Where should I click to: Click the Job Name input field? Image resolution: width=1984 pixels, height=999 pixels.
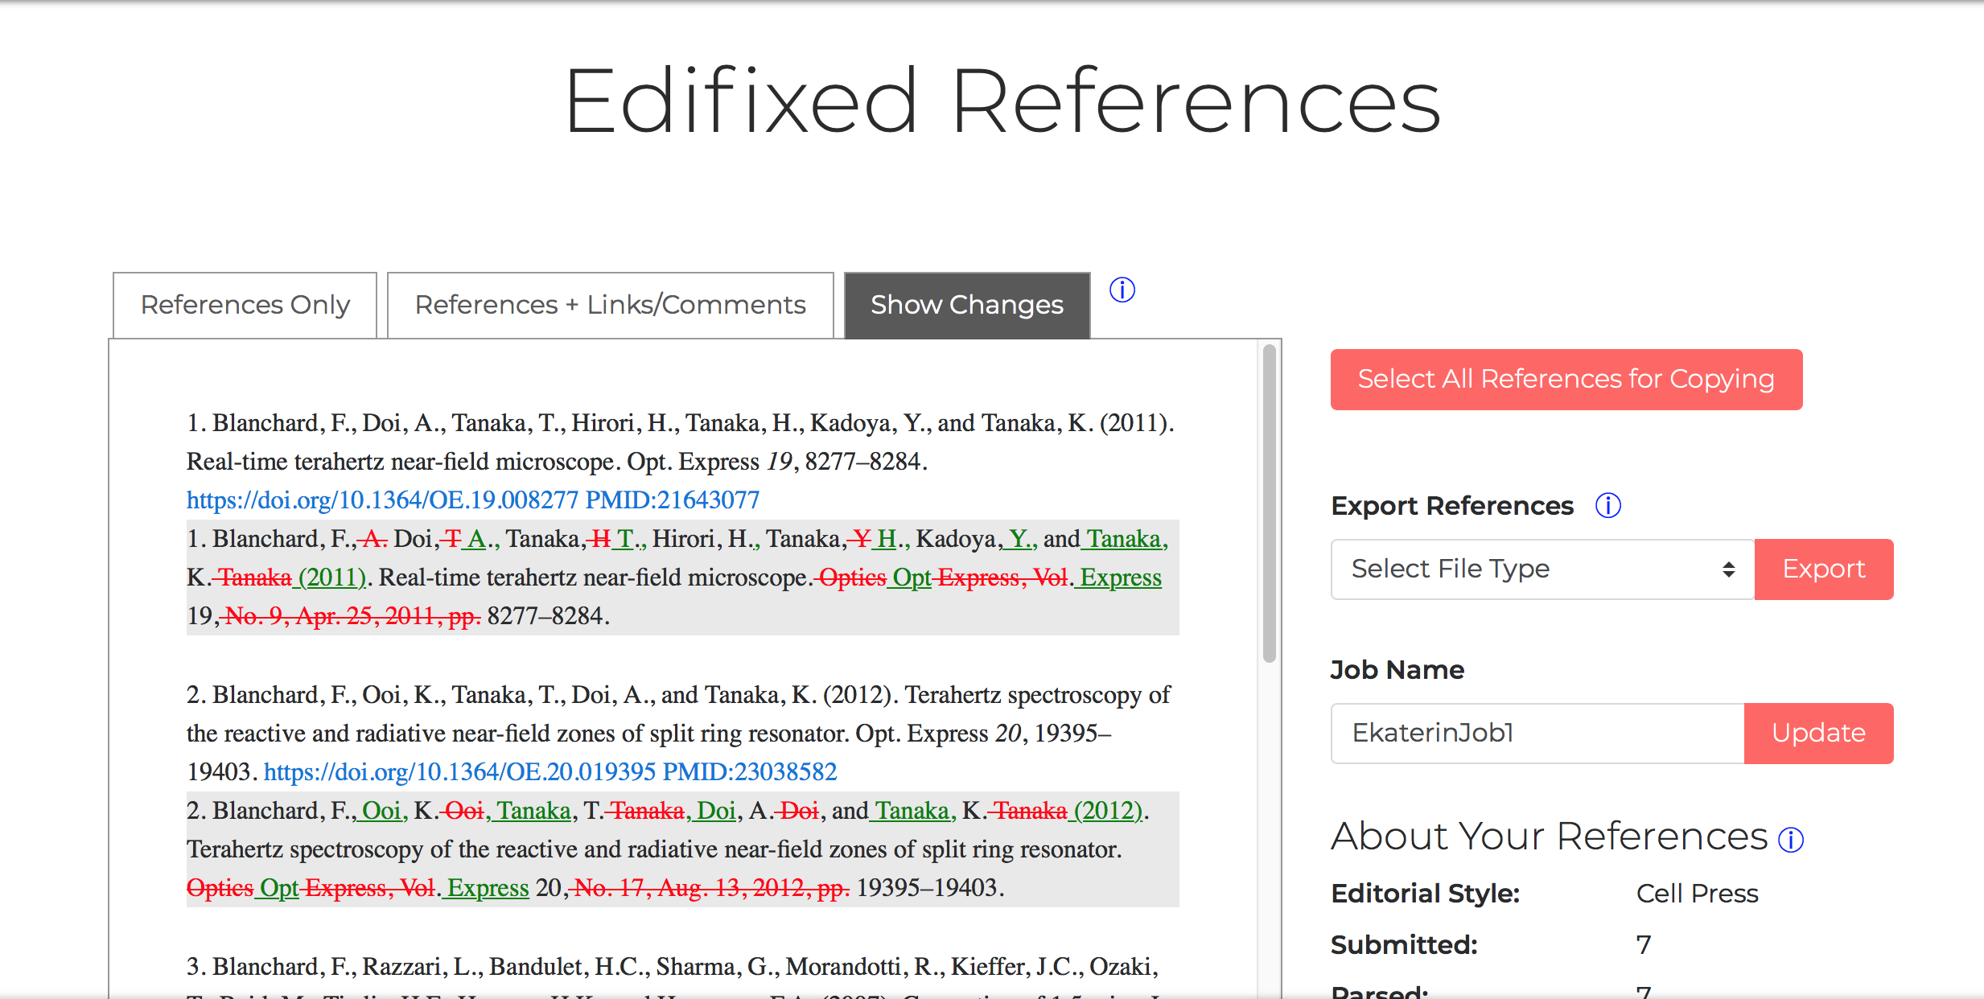[x=1537, y=734]
